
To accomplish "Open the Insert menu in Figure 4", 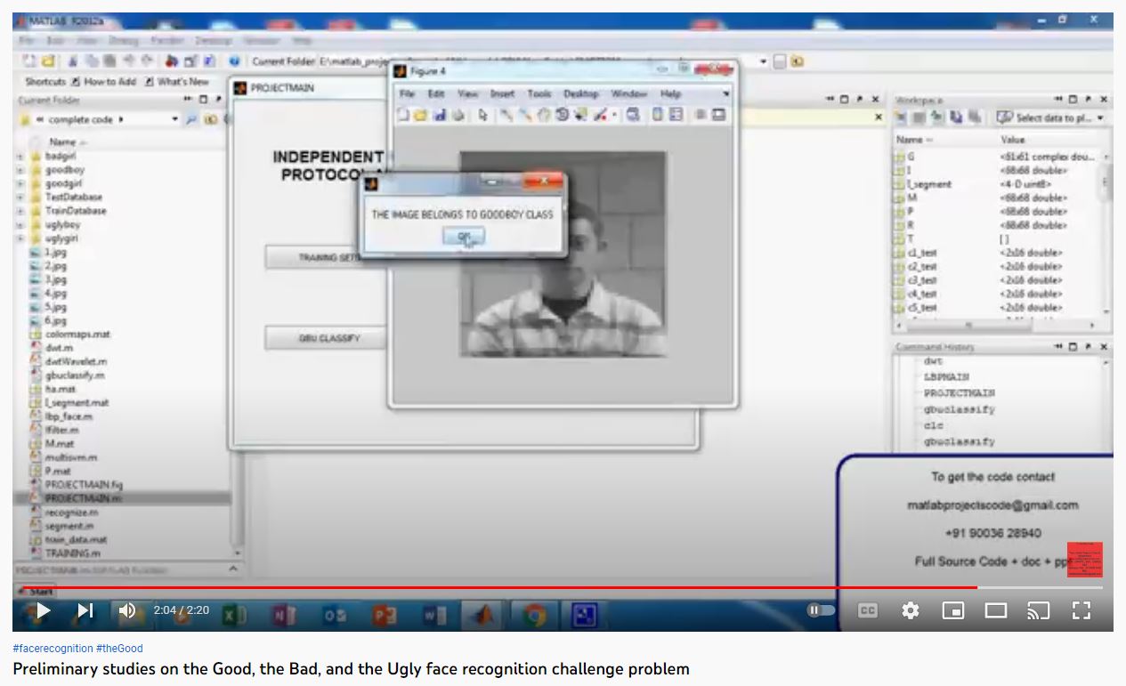I will point(501,93).
